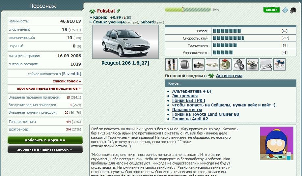Screen dimensions: 302x176
Task: Click the turbocharger upgrade icon
Action: click(x=252, y=64)
